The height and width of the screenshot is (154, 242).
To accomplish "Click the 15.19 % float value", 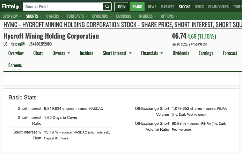I will [51, 132].
